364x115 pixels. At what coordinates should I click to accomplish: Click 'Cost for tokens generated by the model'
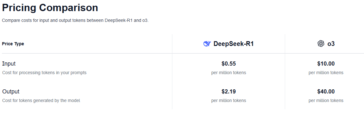(x=41, y=101)
